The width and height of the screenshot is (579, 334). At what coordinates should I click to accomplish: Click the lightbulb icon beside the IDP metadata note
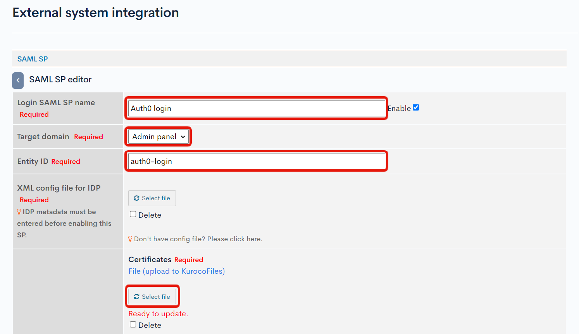19,212
